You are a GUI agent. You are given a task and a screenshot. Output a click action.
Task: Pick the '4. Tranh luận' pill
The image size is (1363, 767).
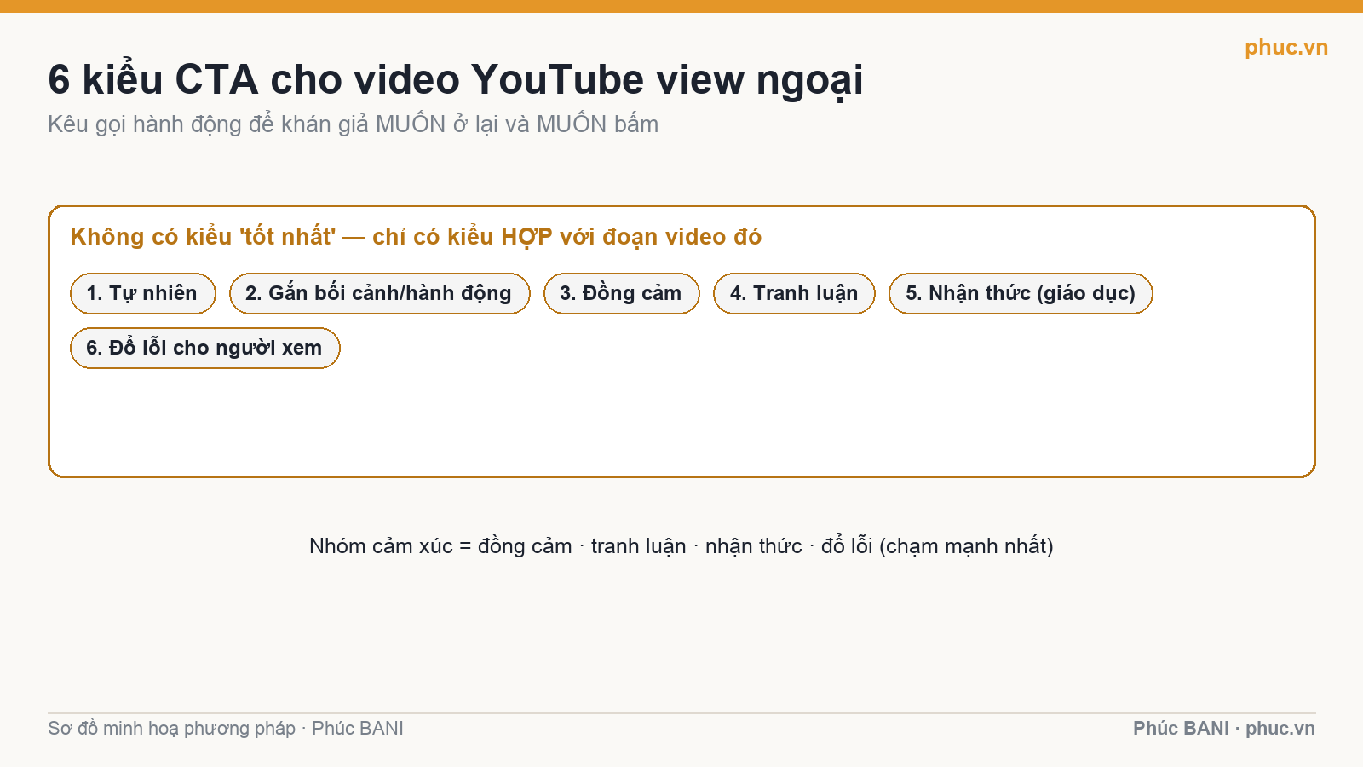pos(794,294)
